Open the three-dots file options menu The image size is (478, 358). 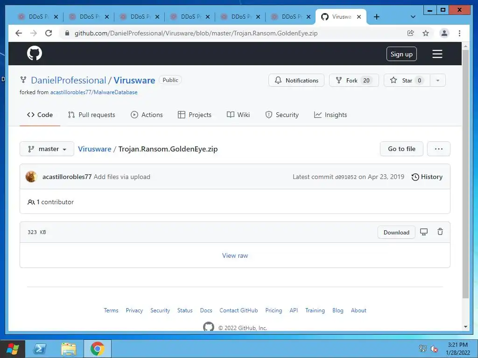(439, 149)
